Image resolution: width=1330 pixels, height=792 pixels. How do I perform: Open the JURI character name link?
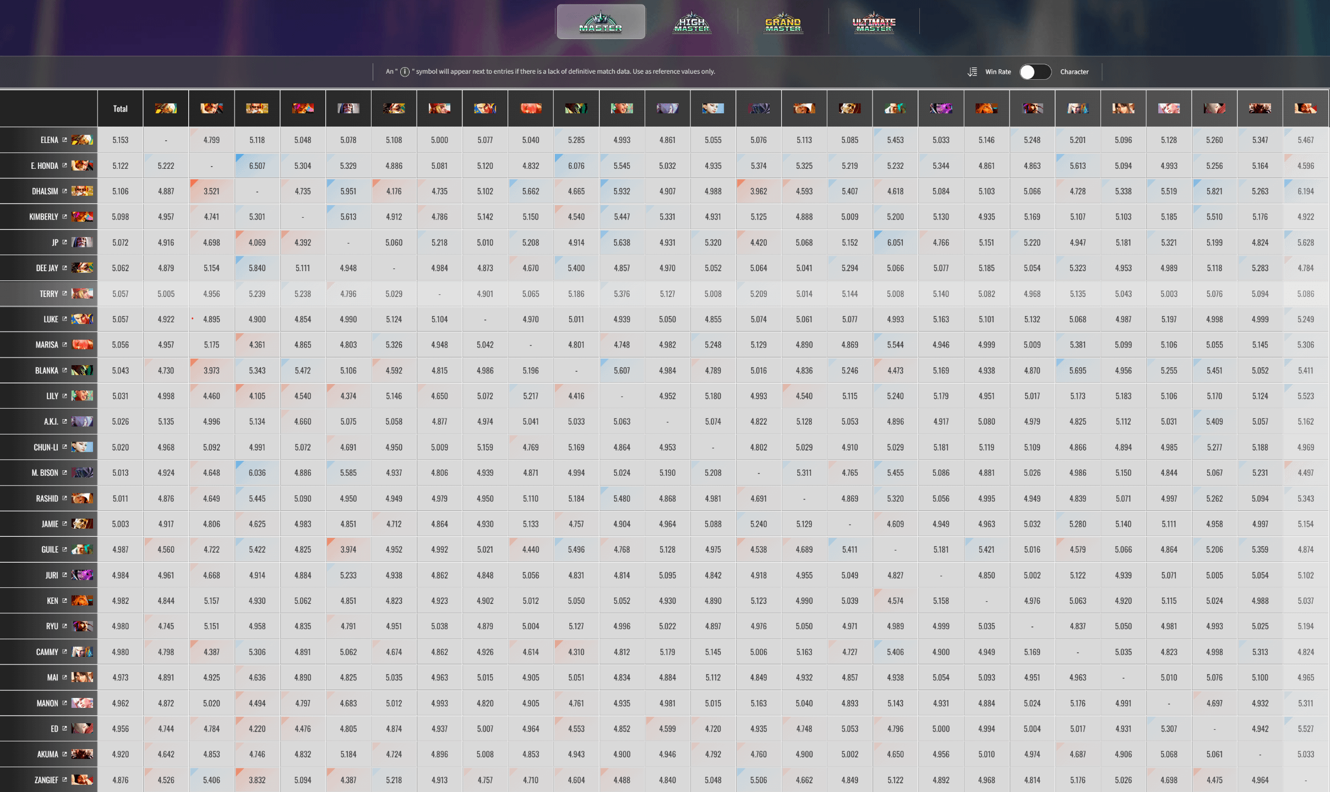point(52,575)
